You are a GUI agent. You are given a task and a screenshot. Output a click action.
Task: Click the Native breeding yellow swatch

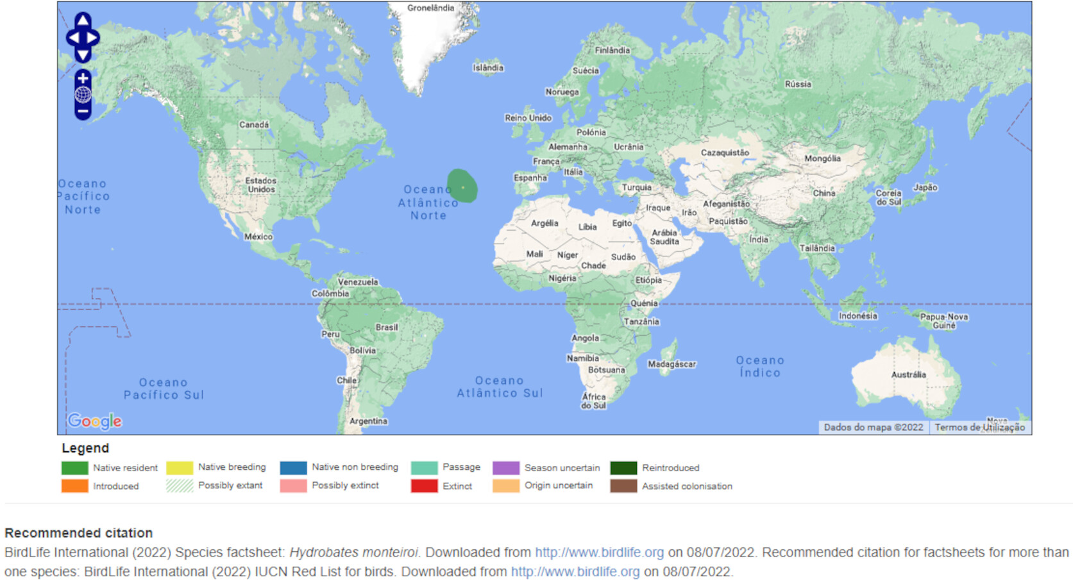[x=180, y=468]
